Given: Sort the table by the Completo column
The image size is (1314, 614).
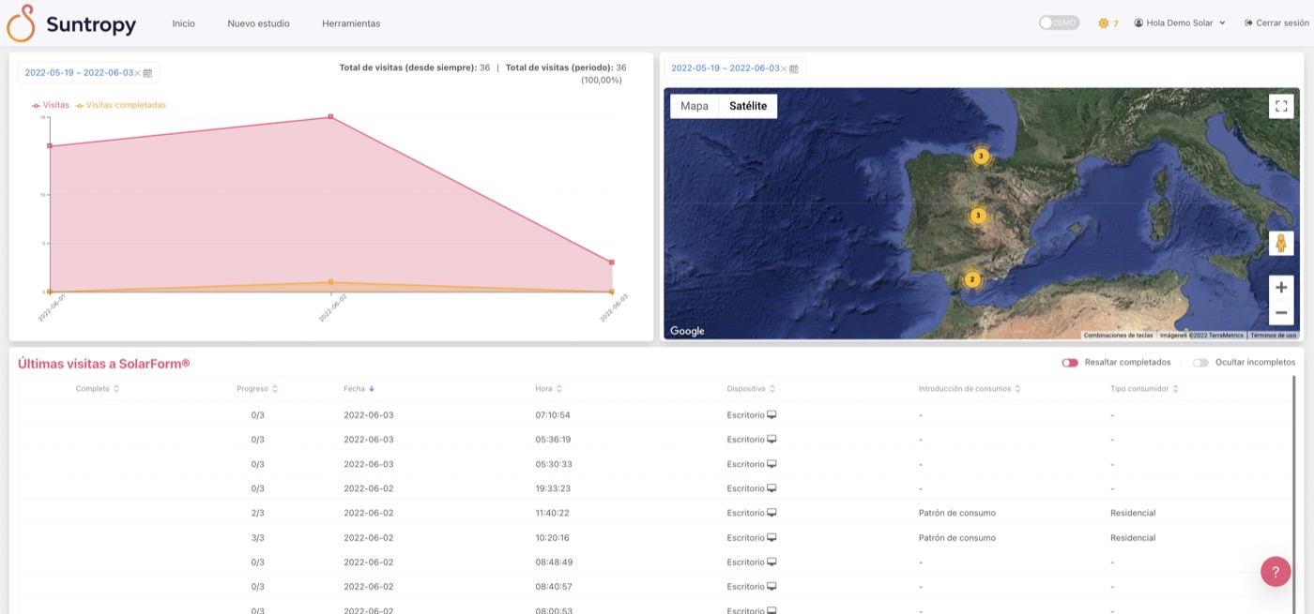Looking at the screenshot, I should tap(98, 389).
